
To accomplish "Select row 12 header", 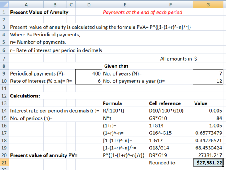I will coord(4,96).
